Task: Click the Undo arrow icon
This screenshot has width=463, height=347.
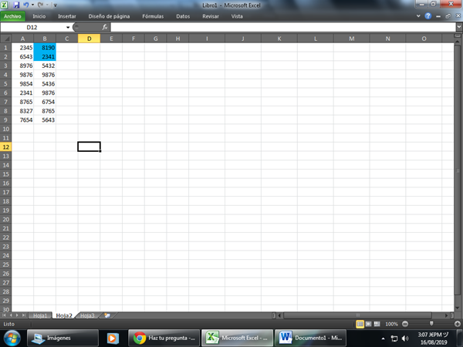Action: point(26,5)
